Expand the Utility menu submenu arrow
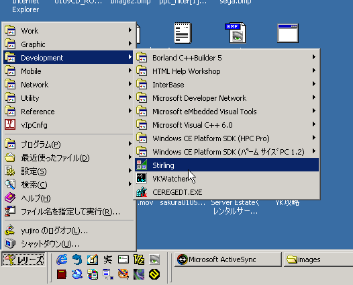Viewport: 353px width, 285px height. (130, 97)
